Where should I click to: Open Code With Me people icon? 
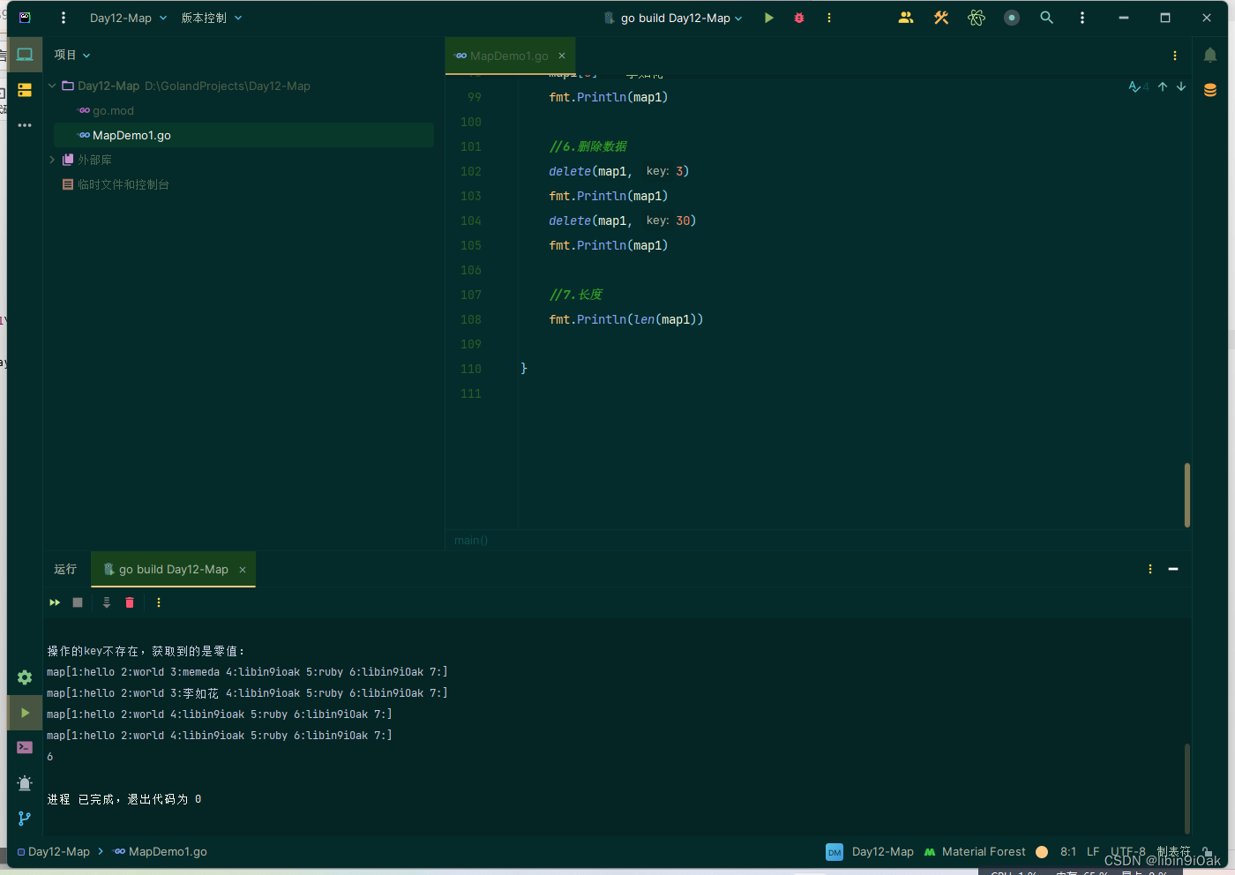pyautogui.click(x=906, y=18)
